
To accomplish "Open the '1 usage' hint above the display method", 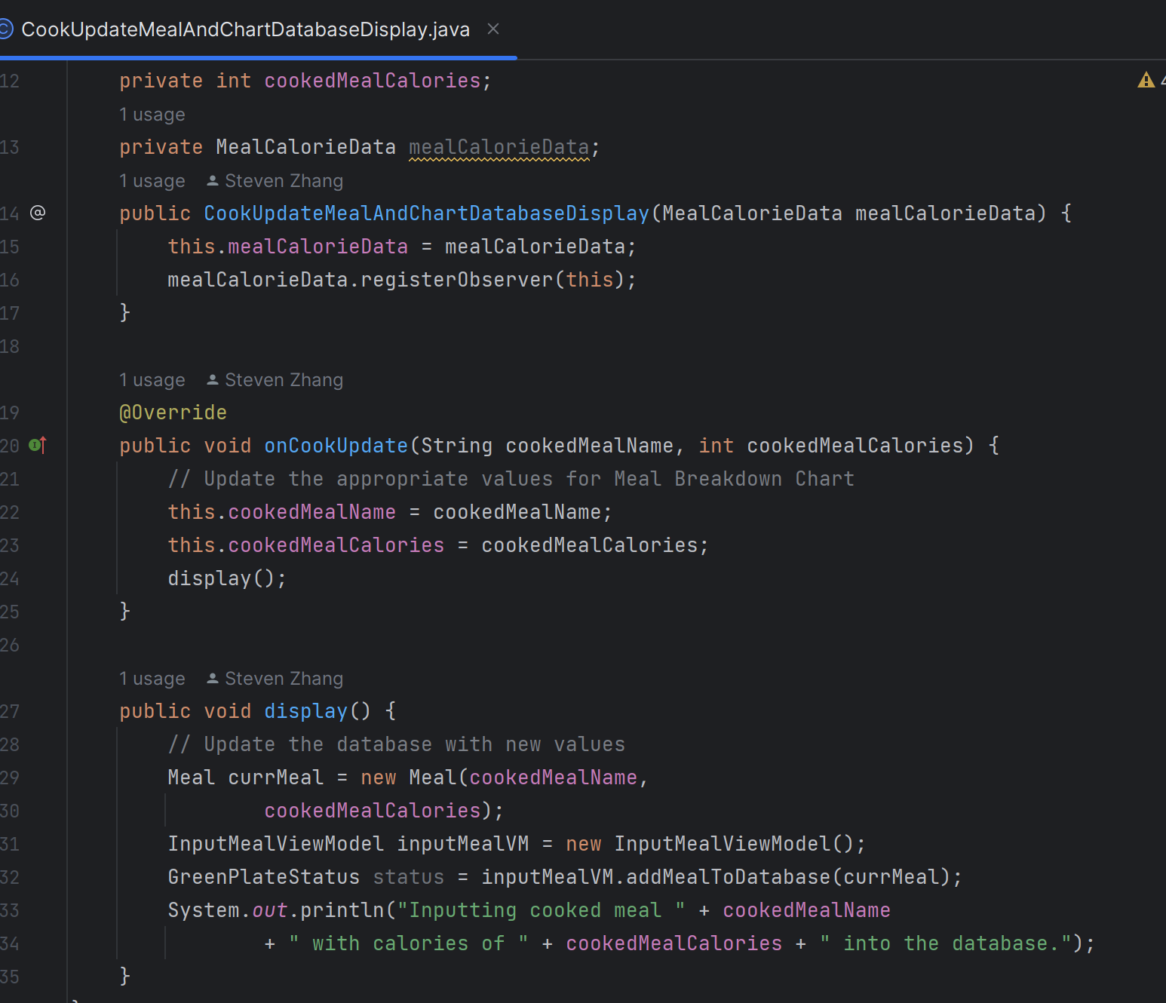I will [152, 679].
